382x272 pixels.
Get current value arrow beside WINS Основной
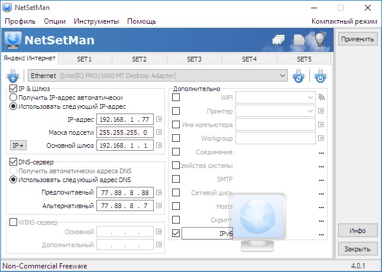coord(159,232)
